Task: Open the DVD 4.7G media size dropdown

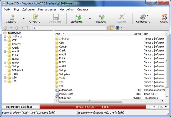Action: click(159, 107)
